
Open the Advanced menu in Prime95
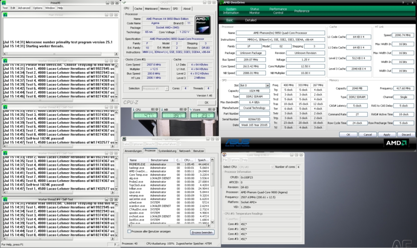pyautogui.click(x=24, y=8)
